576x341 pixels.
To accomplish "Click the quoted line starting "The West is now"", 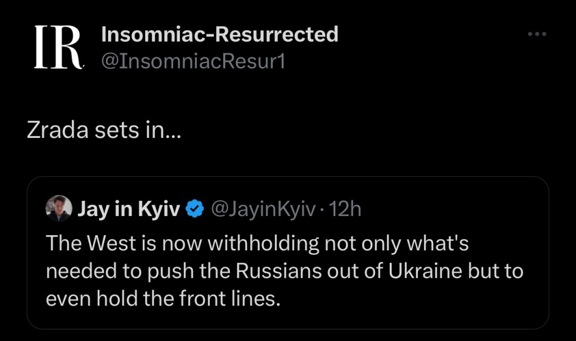I will 256,244.
